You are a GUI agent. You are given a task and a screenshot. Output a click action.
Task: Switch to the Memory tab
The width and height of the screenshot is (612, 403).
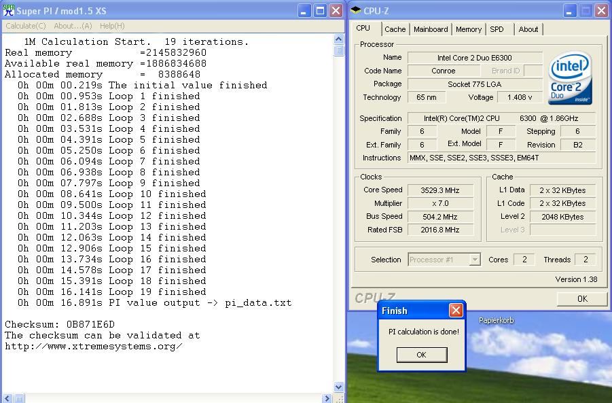point(469,29)
